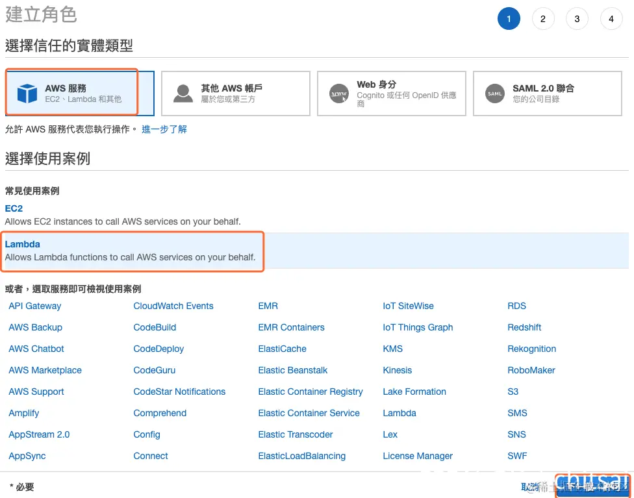Pick Rekognition service
The image size is (634, 498).
pos(532,349)
